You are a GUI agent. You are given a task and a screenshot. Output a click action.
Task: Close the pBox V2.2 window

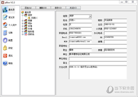133,2
